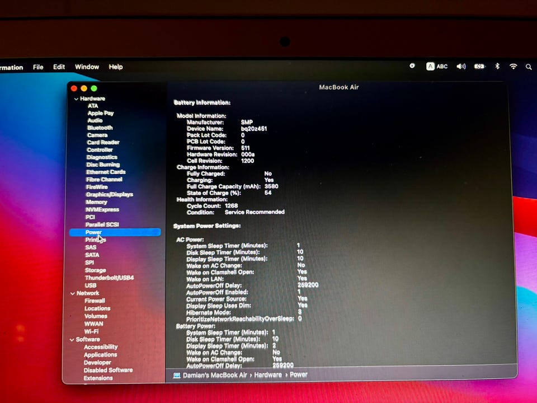537x403 pixels.
Task: Select Applications under Software
Action: point(100,355)
